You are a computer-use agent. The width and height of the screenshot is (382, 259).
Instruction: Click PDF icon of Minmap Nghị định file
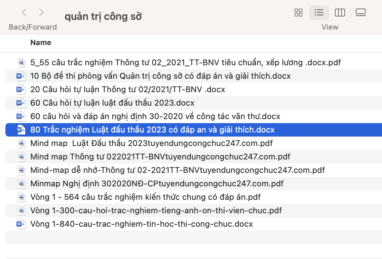(21, 184)
